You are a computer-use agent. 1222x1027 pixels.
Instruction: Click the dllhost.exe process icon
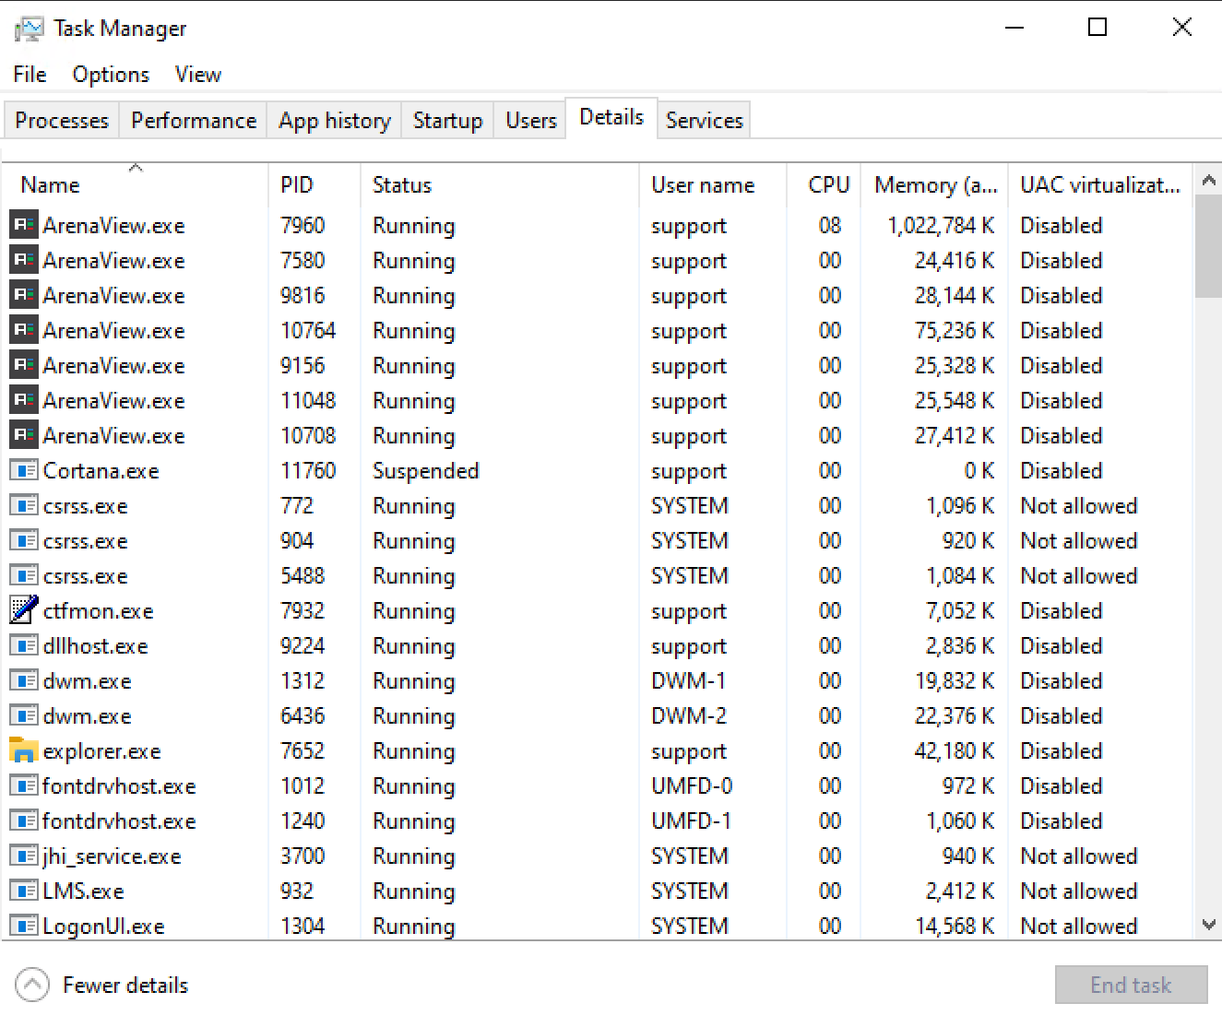pos(23,645)
